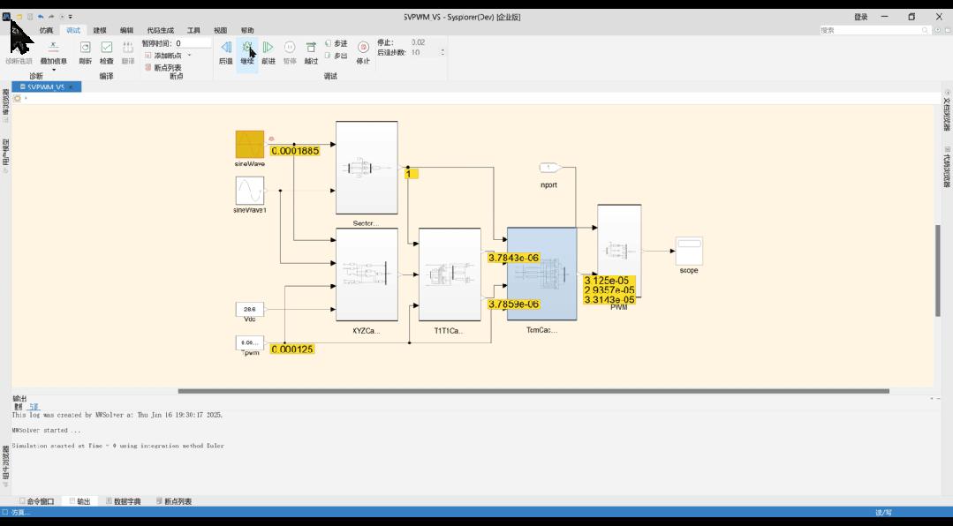This screenshot has width=953, height=526.
Task: Expand the 添加断点 dropdown arrow
Action: click(x=189, y=56)
